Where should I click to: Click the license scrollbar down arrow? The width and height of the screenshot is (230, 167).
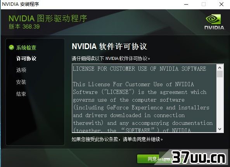pyautogui.click(x=220, y=129)
